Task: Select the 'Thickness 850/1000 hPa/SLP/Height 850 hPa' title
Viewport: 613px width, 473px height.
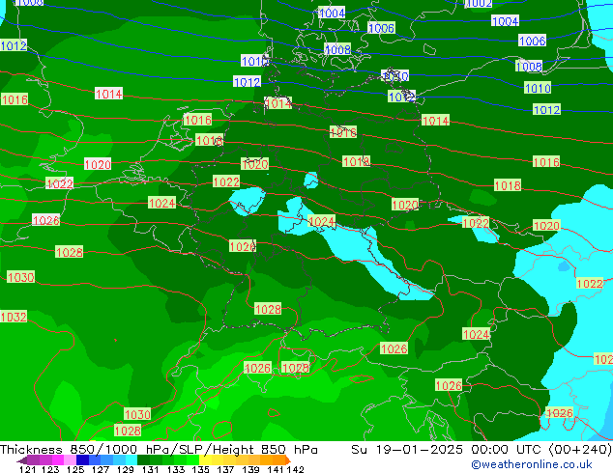Action: (x=159, y=450)
